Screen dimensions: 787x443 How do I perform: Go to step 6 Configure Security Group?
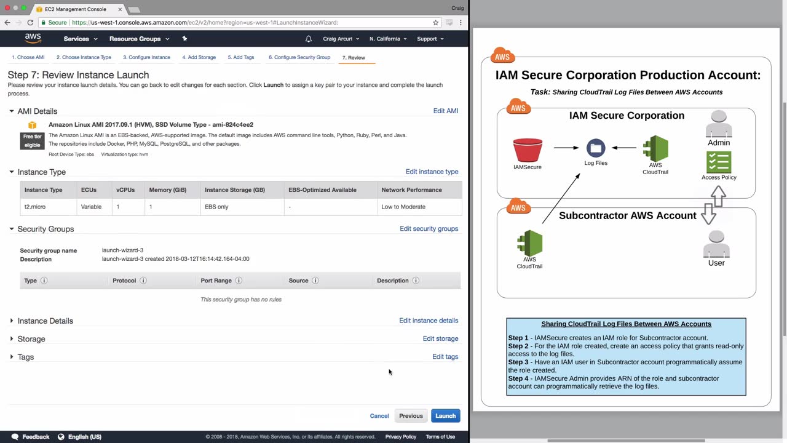[x=299, y=57]
